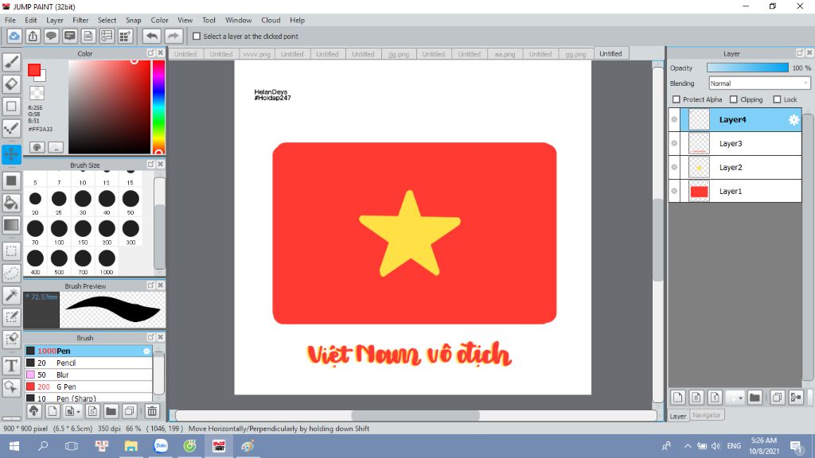Open the add-brush dropdown arrow in Brush panel

78,412
